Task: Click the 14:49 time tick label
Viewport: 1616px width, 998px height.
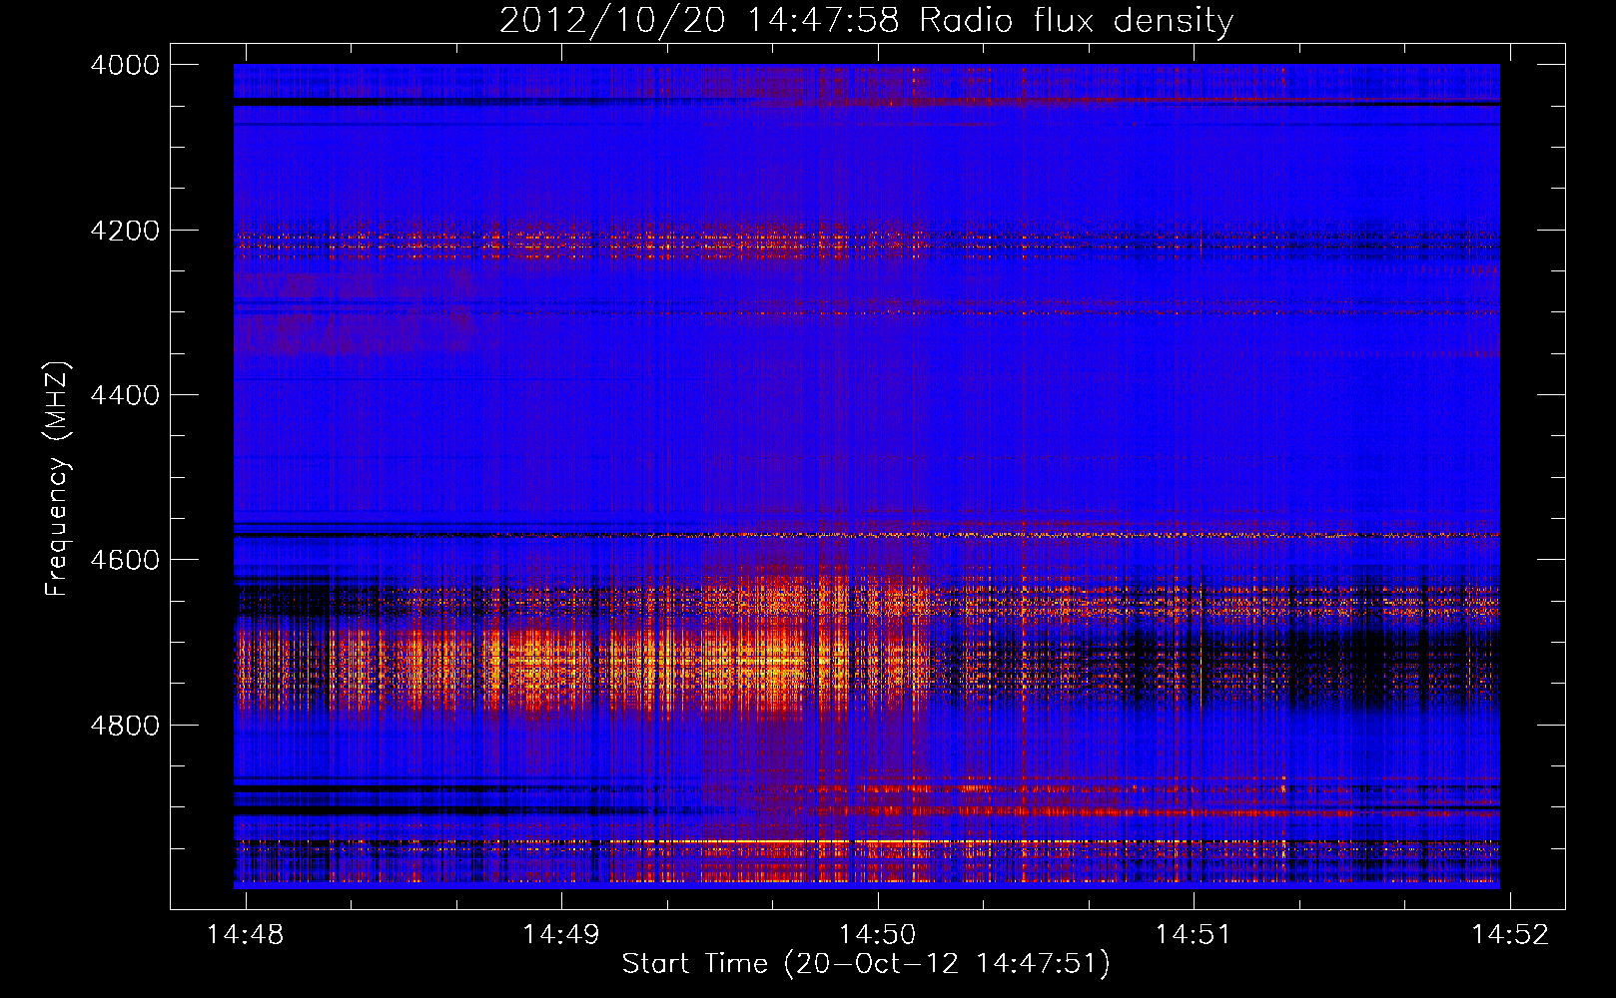Action: pos(561,934)
